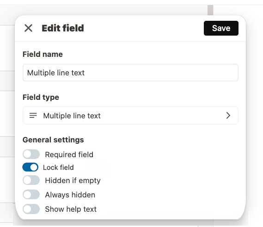Open the Multiple line text type selector
The image size is (263, 227).
coord(130,116)
